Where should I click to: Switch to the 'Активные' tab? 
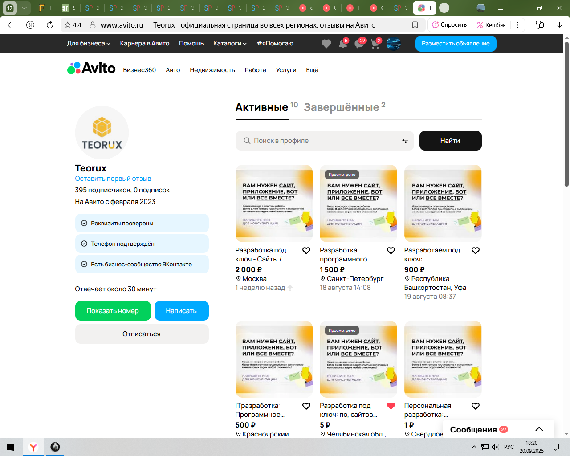click(262, 107)
